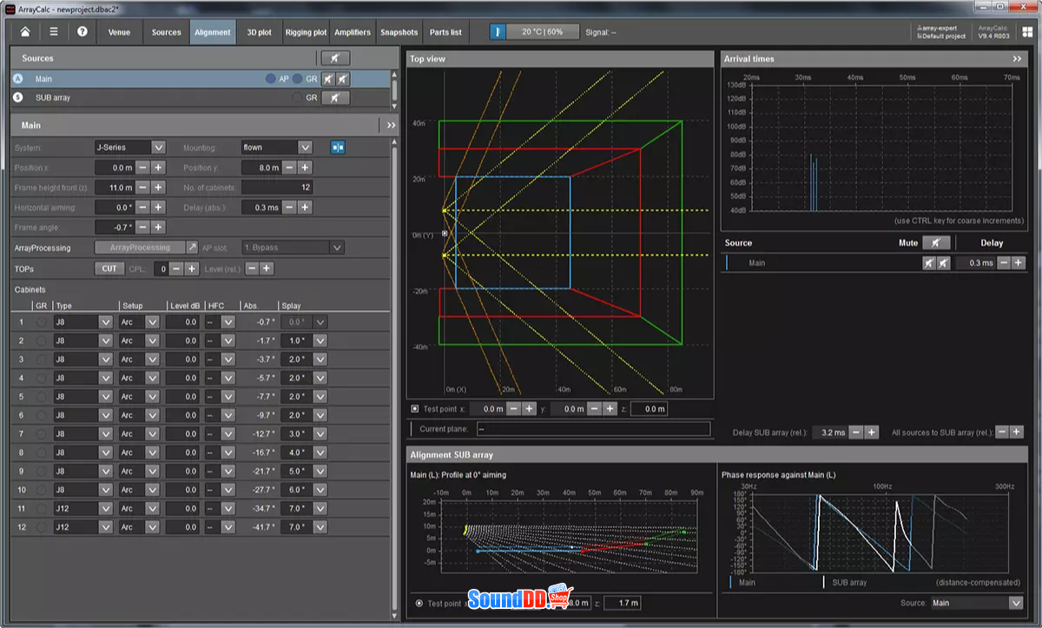Click the TOPs CUT button
The image size is (1042, 628).
pos(109,268)
